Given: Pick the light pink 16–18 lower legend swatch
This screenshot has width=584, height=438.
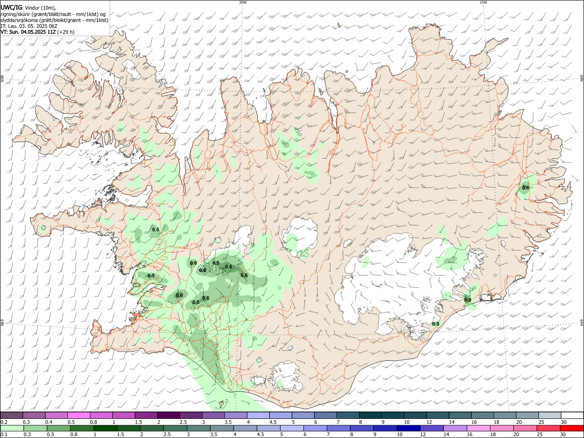Looking at the screenshot, I should coord(478,428).
